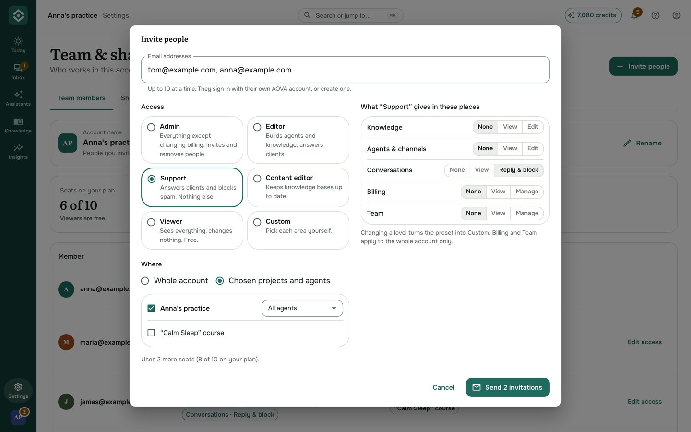Click the email addresses input field
The height and width of the screenshot is (432, 691).
pyautogui.click(x=345, y=70)
